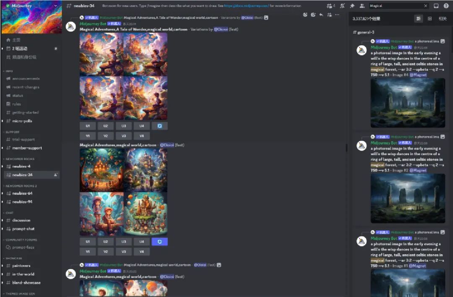Open the Midjourney server name dropdown
The height and width of the screenshot is (297, 453).
pyautogui.click(x=55, y=6)
